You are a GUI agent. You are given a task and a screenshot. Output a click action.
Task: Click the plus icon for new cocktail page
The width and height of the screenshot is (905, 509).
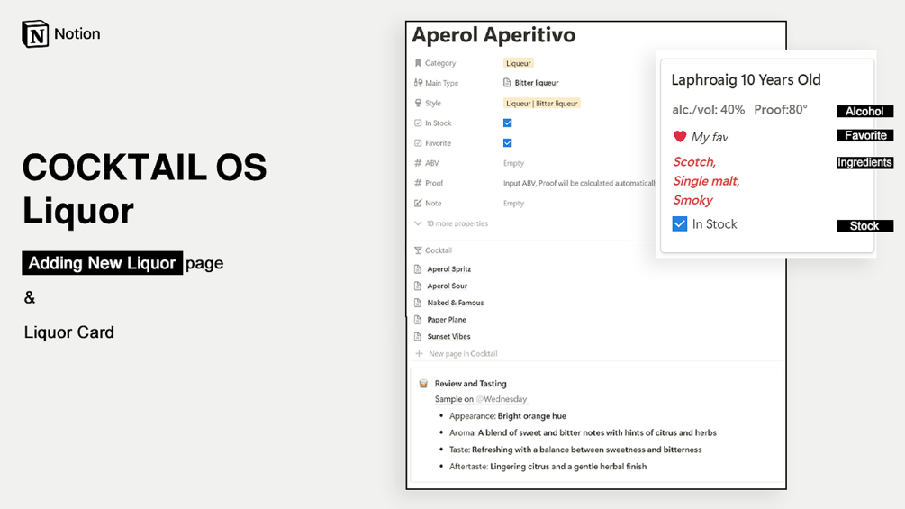coord(419,353)
